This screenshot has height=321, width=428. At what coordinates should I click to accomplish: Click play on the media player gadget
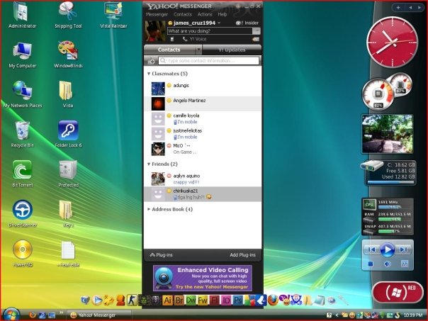387,249
